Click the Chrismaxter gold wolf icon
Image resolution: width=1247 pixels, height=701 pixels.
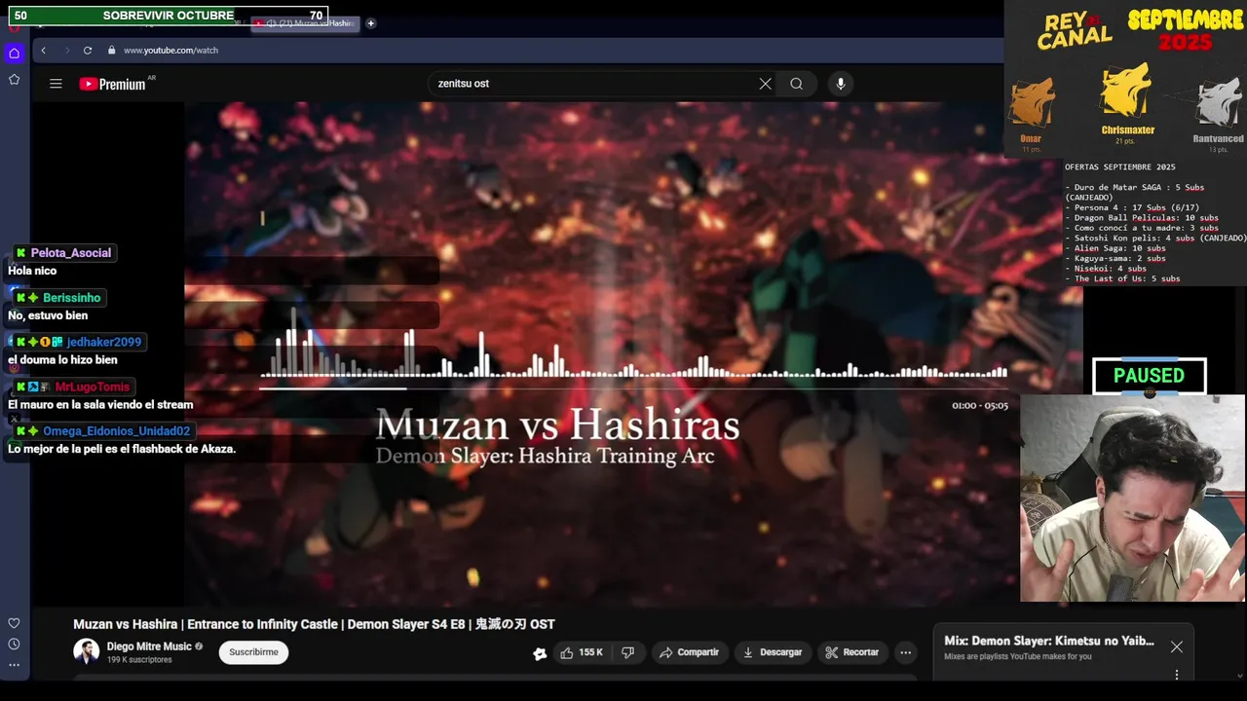(1126, 91)
